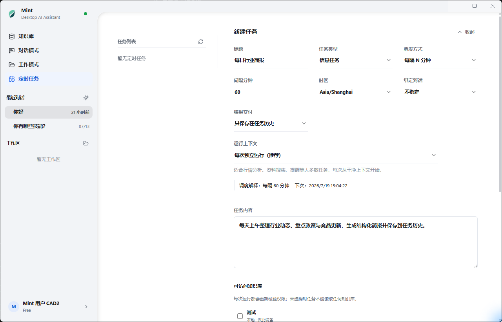Expand user menu chevron beside Mint 用户 CAD2
This screenshot has height=322, width=502.
point(86,307)
